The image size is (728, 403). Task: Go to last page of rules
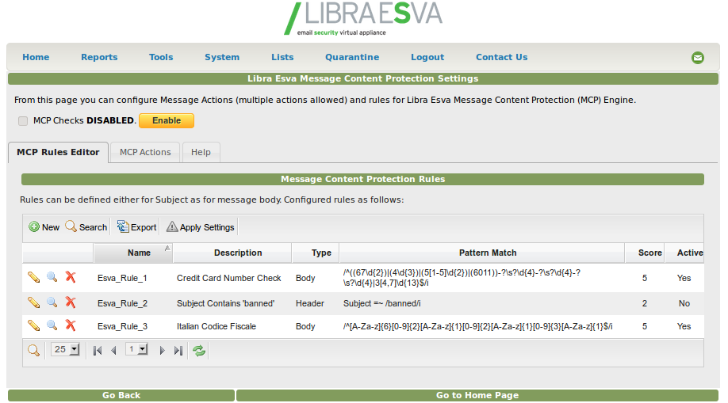point(178,351)
